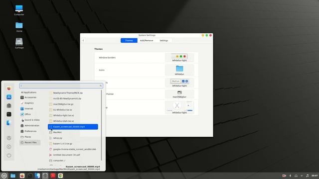The height and width of the screenshot is (179, 319).
Task: Launch Software Manager from menu favorites
Action: coord(9,97)
